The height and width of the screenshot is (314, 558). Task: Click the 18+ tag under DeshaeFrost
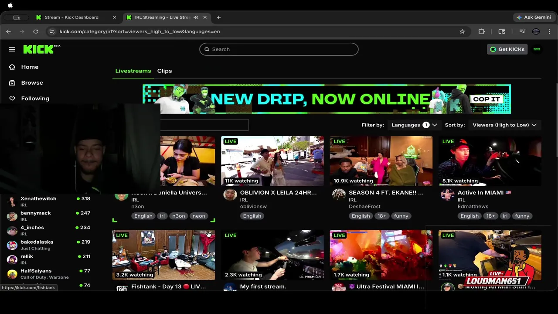tap(382, 216)
